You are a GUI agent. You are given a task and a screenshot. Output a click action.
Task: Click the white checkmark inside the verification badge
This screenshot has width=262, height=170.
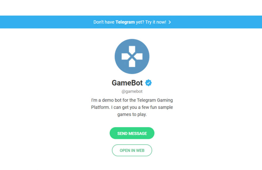pyautogui.click(x=148, y=83)
